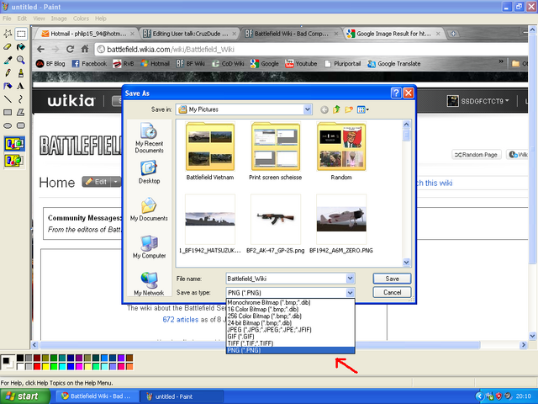Open the Help menu in Paint
This screenshot has height=404, width=538.
pos(101,19)
